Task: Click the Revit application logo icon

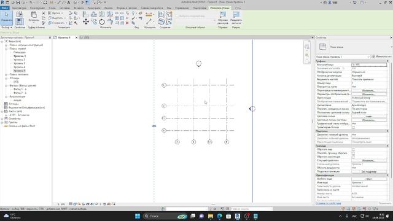Action: coord(2,2)
